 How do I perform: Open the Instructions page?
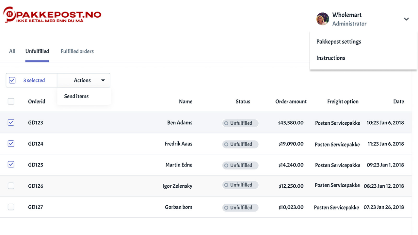pyautogui.click(x=330, y=58)
